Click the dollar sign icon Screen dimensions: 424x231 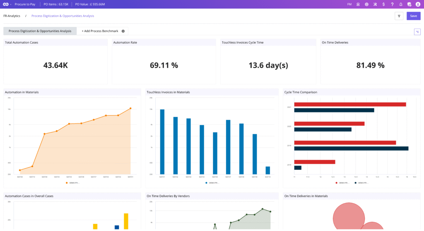pos(384,4)
